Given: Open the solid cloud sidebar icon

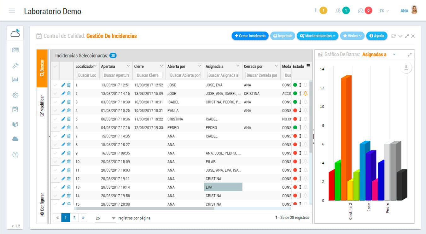Looking at the screenshot, I should point(15,139).
